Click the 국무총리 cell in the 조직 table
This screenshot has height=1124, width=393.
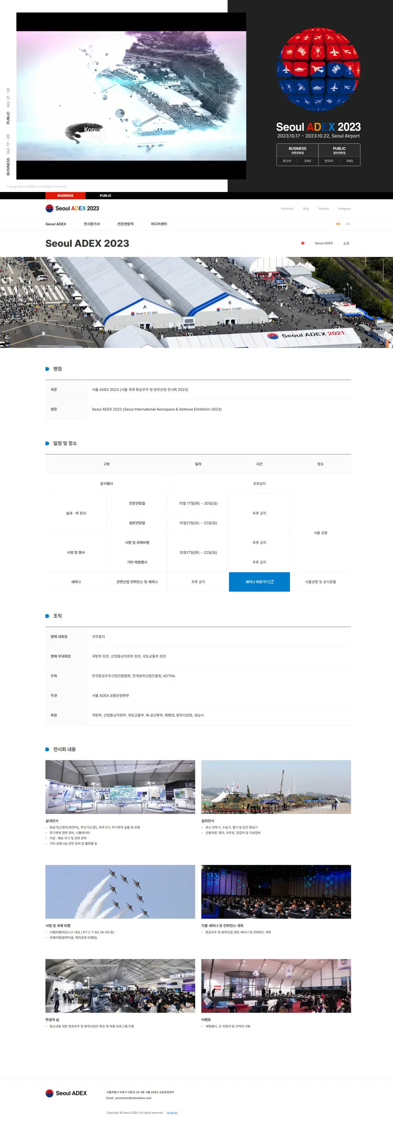pos(219,637)
